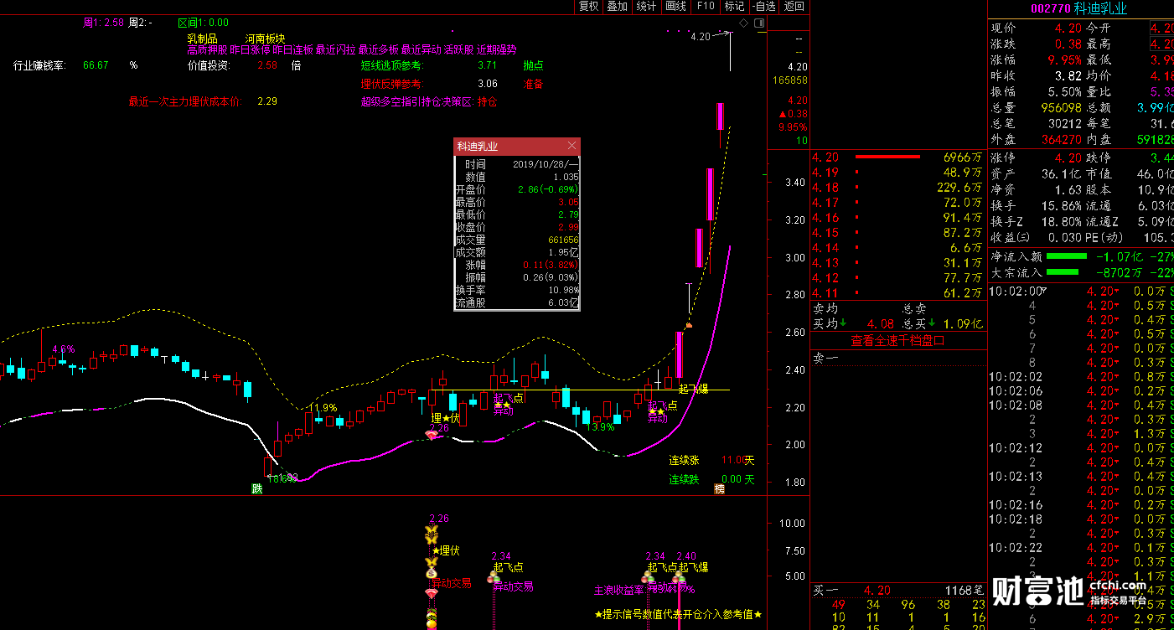The width and height of the screenshot is (1174, 630).
Task: Click the 买均 green arrow indicator
Action: [x=842, y=323]
